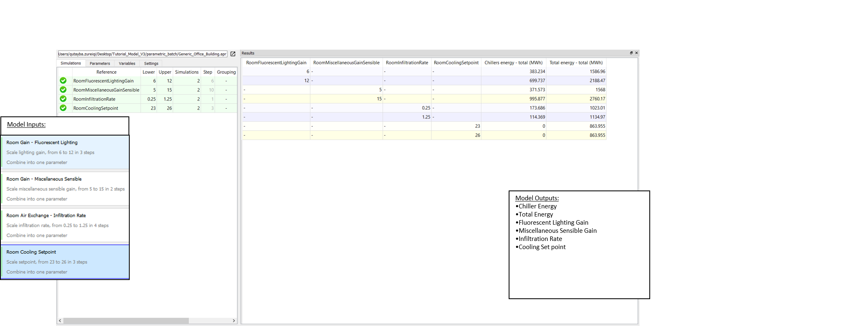Screen dimensions: 862x326
Task: Click the green check icon for RoomInfiltrationRate
Action: point(63,99)
